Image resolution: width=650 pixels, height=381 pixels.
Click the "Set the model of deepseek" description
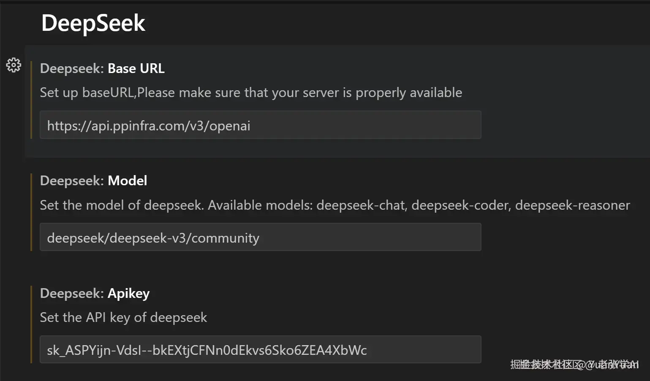click(122, 205)
